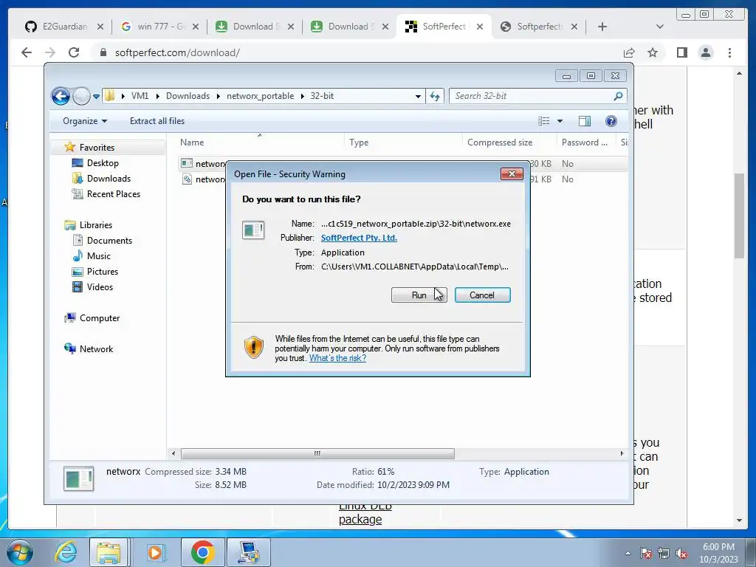
Task: Toggle the preview pane button
Action: [x=585, y=121]
